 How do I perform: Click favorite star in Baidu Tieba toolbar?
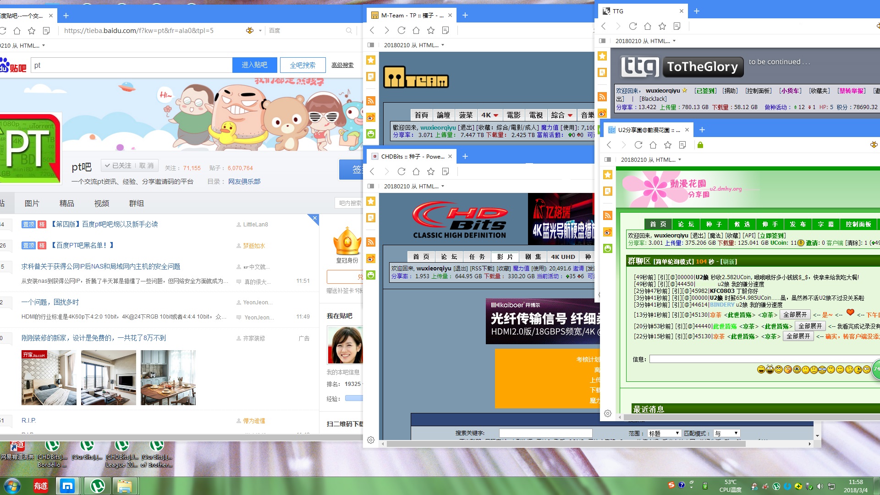pos(32,31)
